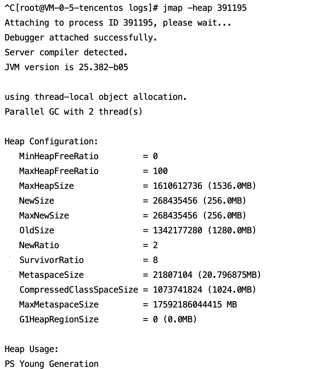Click the JVM version 25.382-b05 text
This screenshot has height=369, width=310.
[66, 67]
